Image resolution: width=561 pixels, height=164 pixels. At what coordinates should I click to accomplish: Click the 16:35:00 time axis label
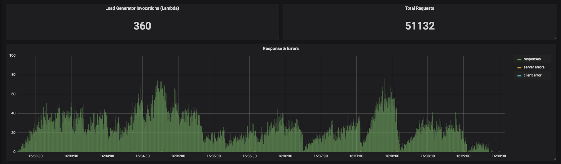pyautogui.click(x=178, y=156)
